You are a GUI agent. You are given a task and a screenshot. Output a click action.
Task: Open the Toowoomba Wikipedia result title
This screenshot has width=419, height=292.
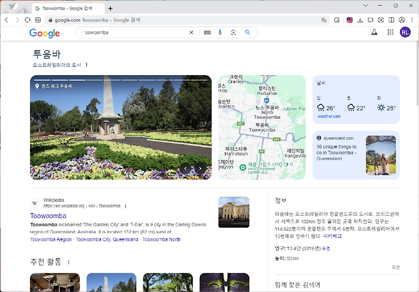(48, 216)
